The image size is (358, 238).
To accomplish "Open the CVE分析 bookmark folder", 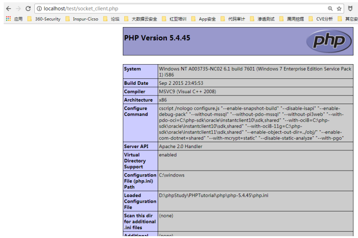I will (x=321, y=19).
